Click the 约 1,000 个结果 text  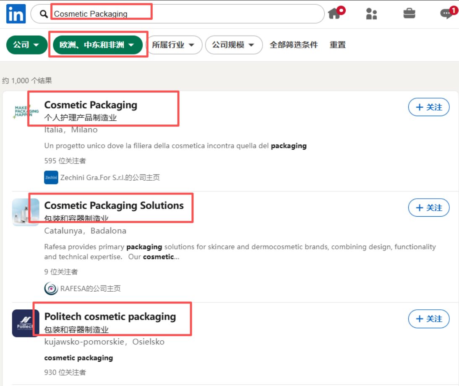coord(27,80)
